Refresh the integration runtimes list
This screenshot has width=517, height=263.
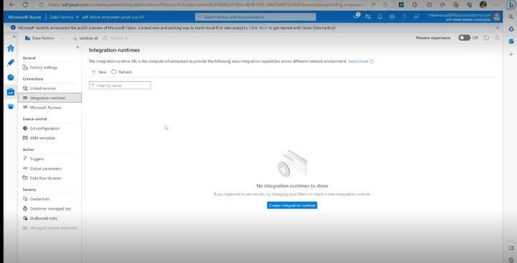pyautogui.click(x=121, y=72)
